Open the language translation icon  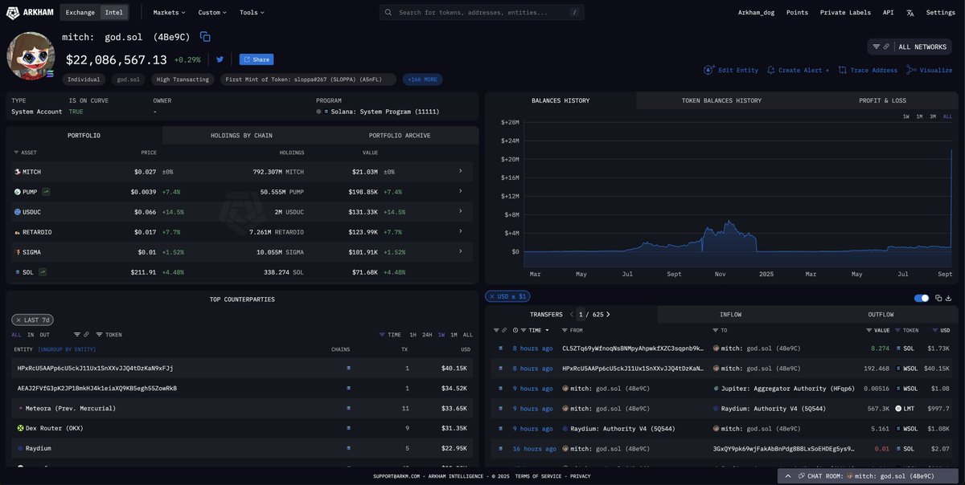[910, 13]
